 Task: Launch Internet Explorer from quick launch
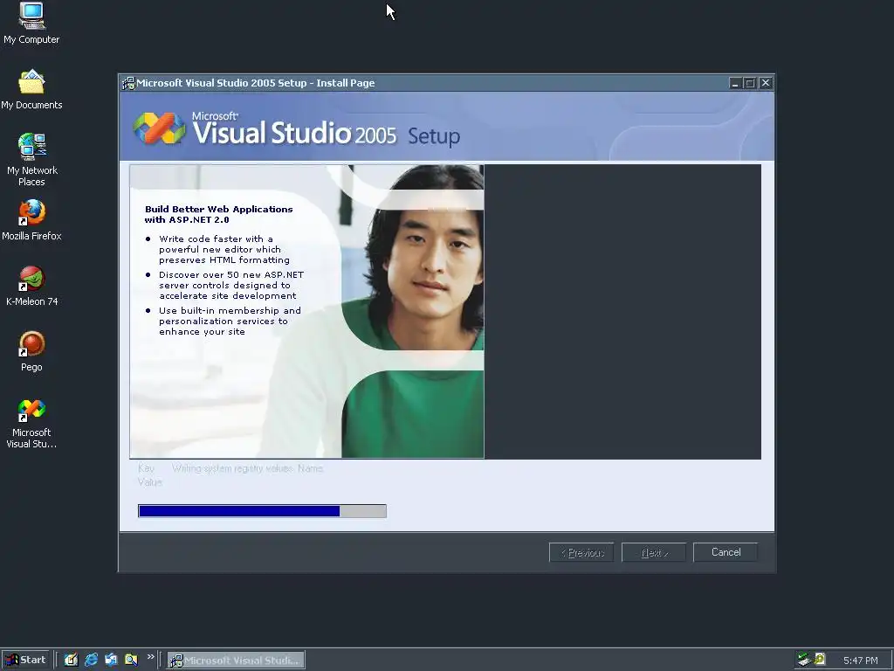coord(91,660)
